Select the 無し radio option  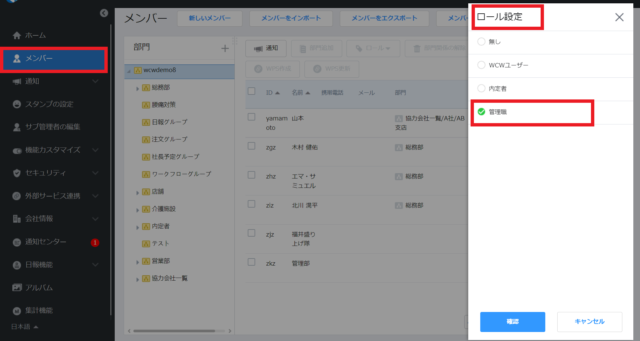pos(481,42)
